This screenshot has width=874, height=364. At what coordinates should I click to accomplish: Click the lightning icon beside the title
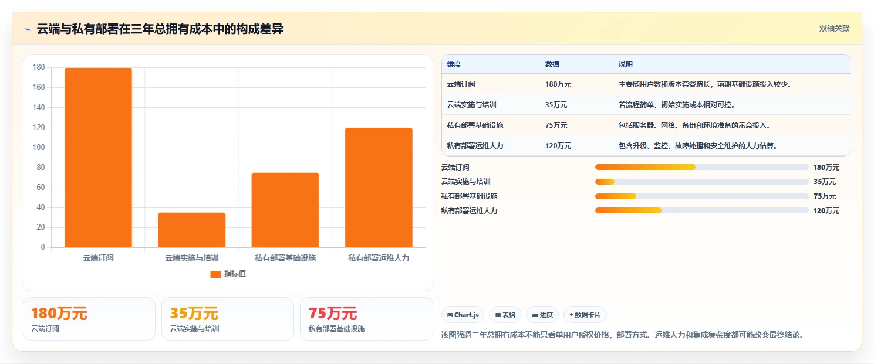[x=28, y=29]
